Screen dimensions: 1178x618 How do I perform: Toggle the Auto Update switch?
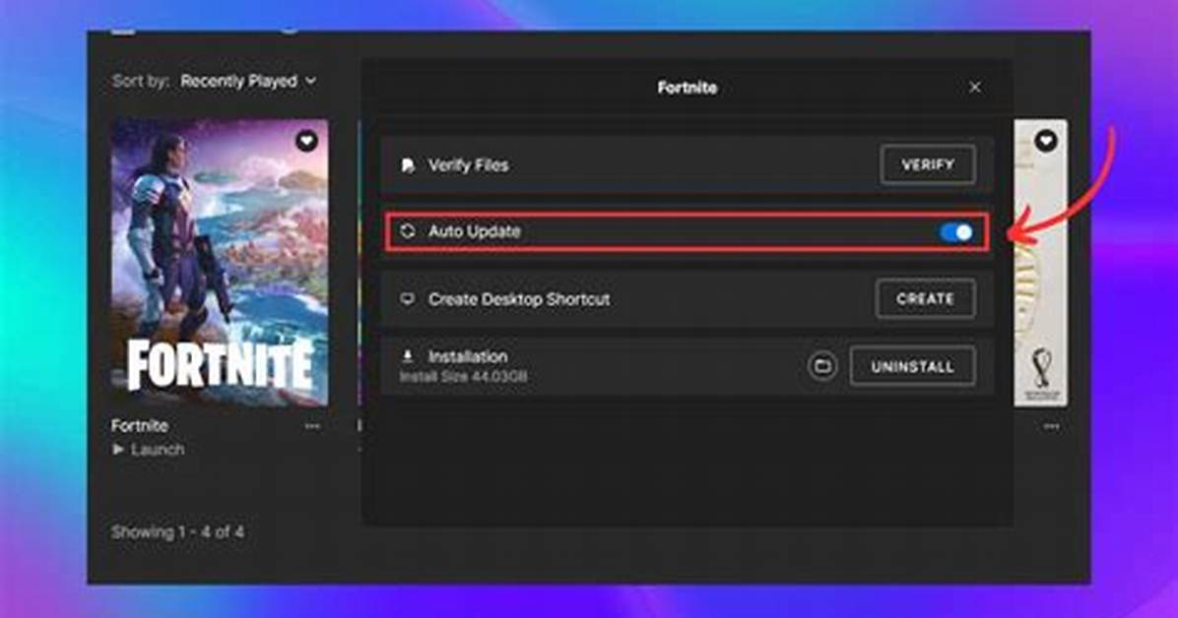[x=957, y=232]
